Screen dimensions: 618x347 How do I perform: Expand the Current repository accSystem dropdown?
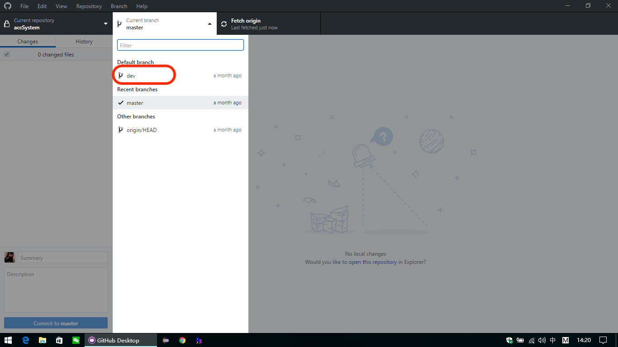click(x=56, y=23)
